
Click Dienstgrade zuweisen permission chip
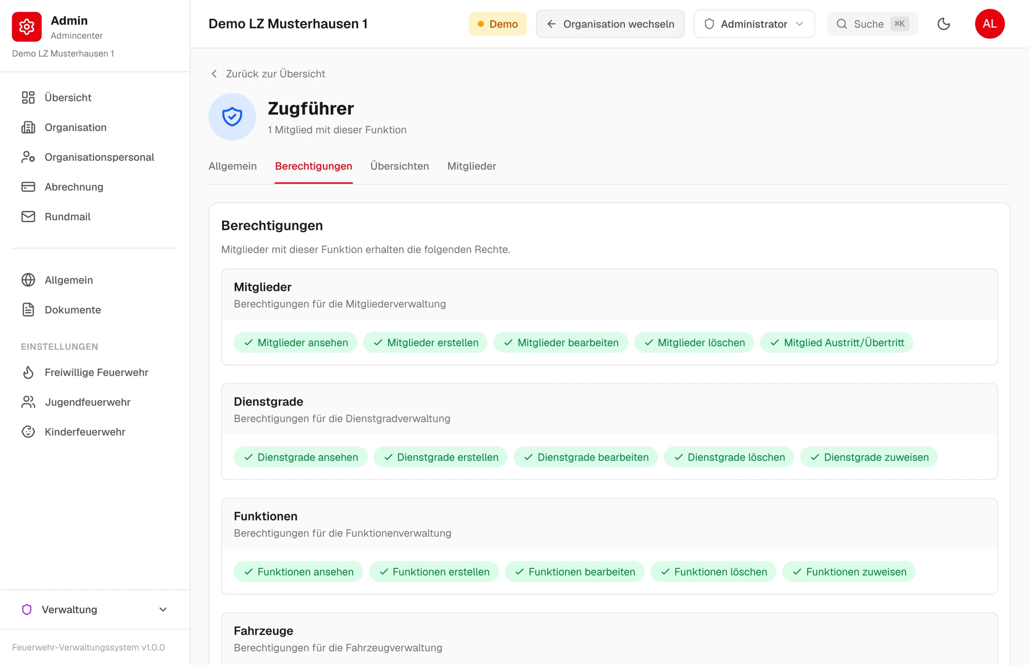click(x=869, y=457)
